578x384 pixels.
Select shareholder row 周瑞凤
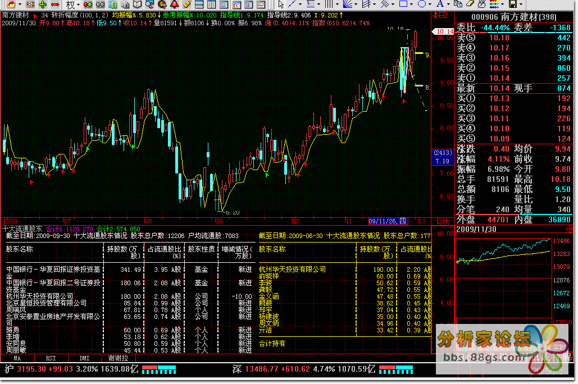click(x=129, y=310)
